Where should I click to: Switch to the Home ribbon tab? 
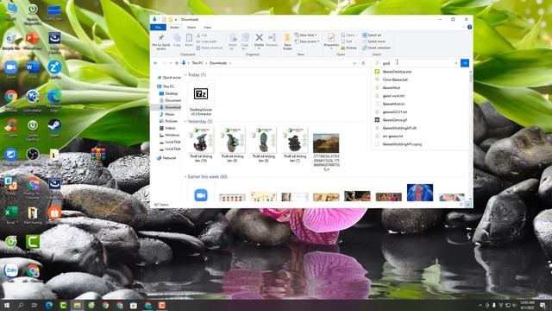tap(174, 27)
